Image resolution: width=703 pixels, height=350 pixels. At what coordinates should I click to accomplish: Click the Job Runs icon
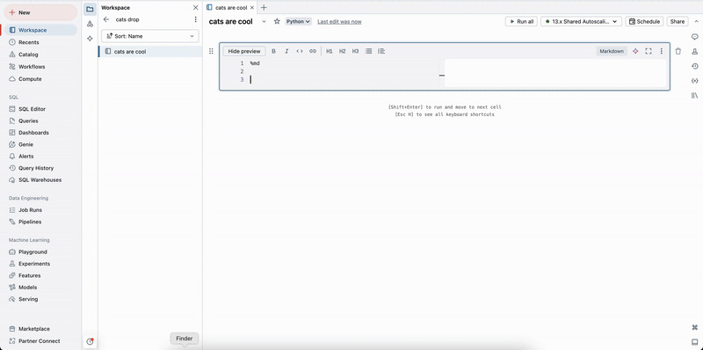(x=12, y=209)
